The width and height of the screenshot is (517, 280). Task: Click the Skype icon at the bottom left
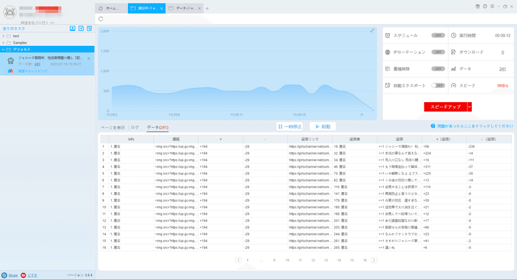5,275
